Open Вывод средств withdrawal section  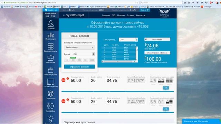point(51,71)
